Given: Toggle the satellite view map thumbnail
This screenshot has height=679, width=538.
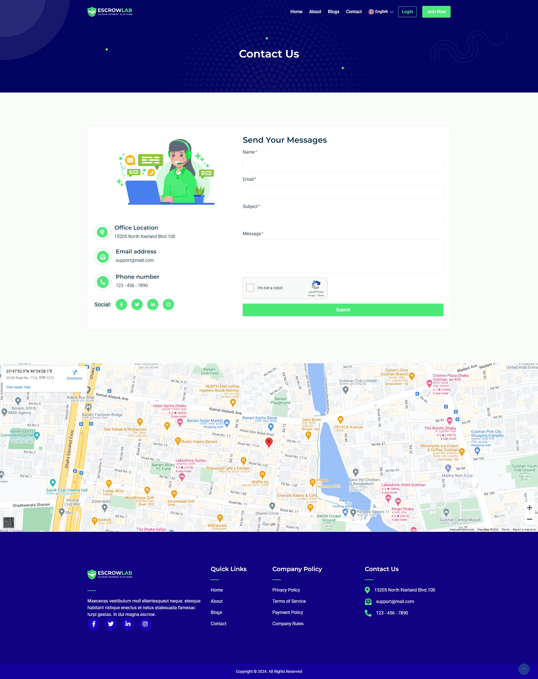Looking at the screenshot, I should point(8,523).
